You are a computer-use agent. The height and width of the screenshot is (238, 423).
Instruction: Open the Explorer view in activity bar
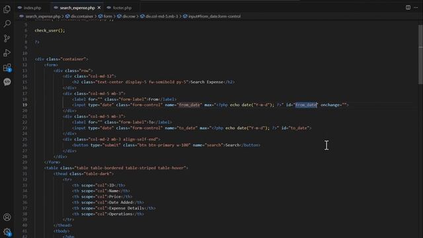(7, 9)
